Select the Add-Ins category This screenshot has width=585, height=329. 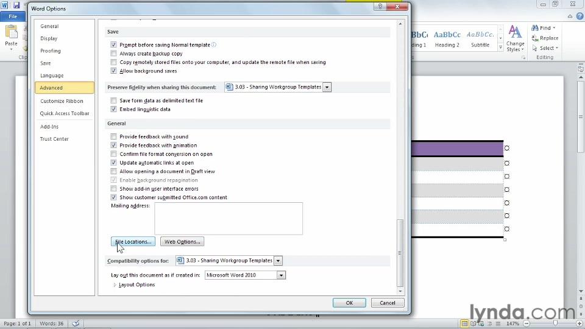click(x=64, y=127)
